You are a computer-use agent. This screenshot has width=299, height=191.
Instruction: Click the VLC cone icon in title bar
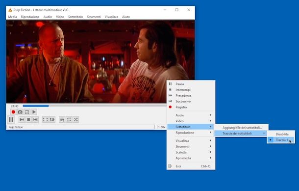click(x=10, y=10)
